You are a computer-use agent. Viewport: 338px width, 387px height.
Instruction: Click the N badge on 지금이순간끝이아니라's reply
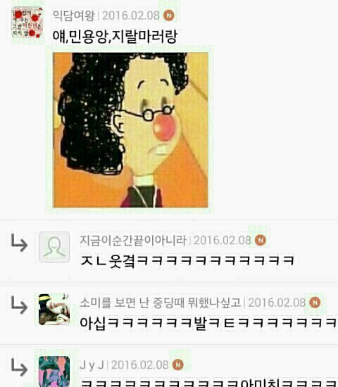click(x=261, y=240)
